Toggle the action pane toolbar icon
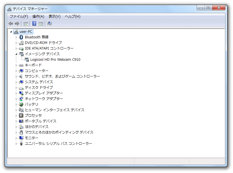 click(41, 24)
